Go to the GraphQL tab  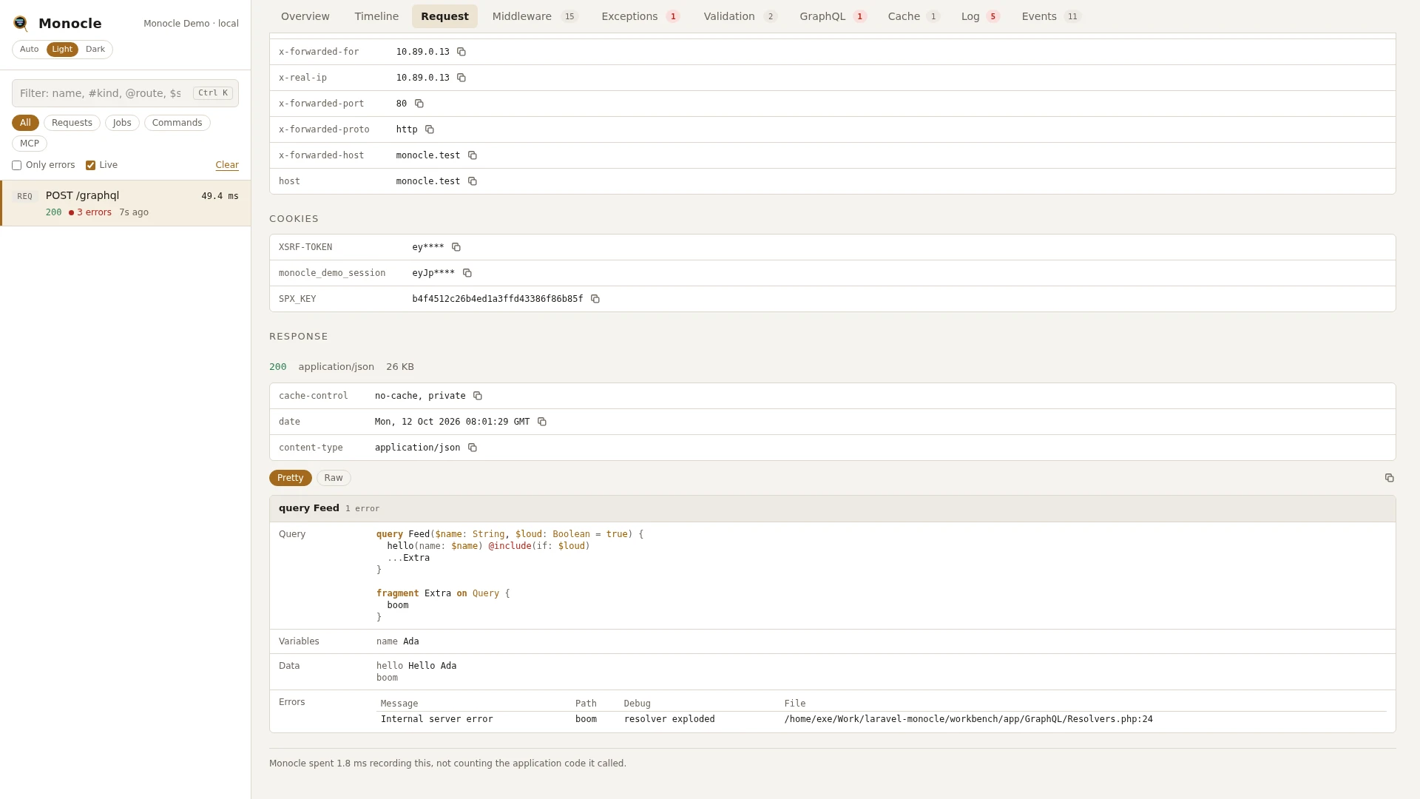[x=833, y=16]
